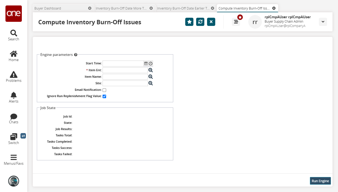Expand the user profile dropdown
This screenshot has height=192, width=338.
[x=323, y=22]
